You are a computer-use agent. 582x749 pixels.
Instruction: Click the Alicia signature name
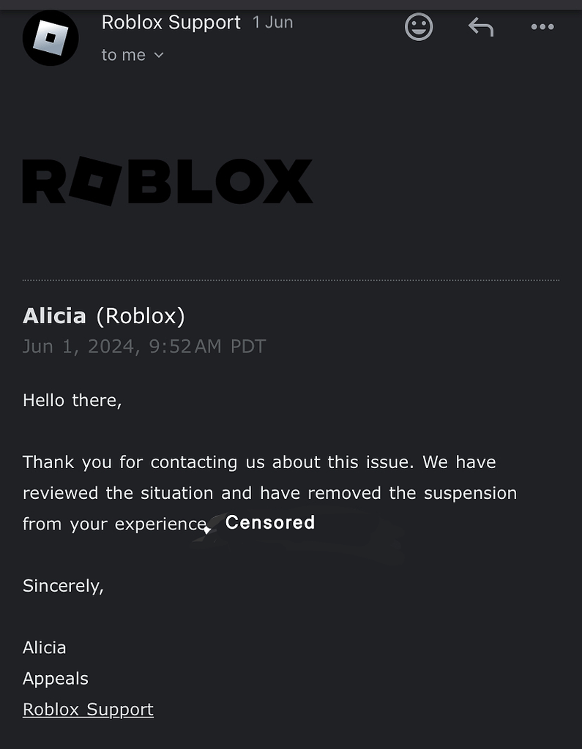click(x=45, y=648)
